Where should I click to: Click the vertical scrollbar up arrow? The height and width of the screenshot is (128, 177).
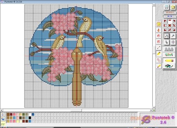[154, 5]
